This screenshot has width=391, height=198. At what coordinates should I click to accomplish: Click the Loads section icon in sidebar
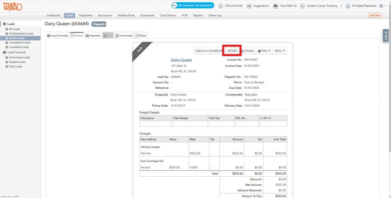click(4, 24)
